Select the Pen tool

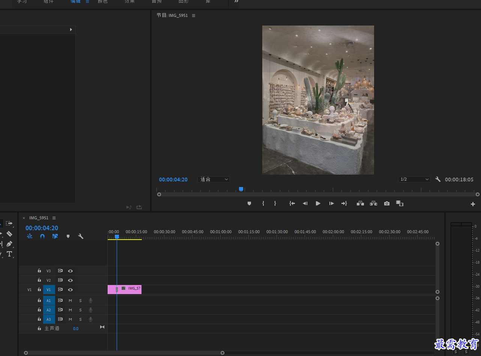(x=9, y=244)
